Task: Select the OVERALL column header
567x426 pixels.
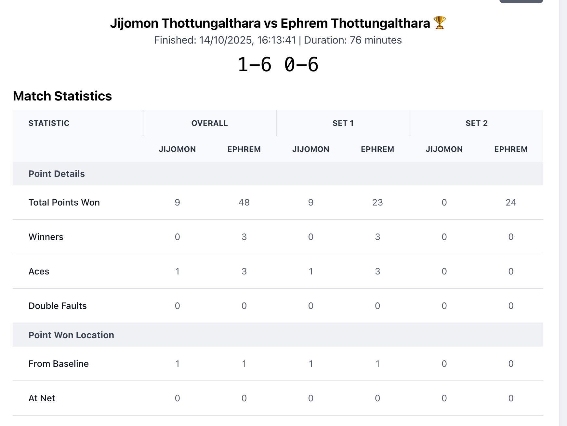Action: (209, 123)
